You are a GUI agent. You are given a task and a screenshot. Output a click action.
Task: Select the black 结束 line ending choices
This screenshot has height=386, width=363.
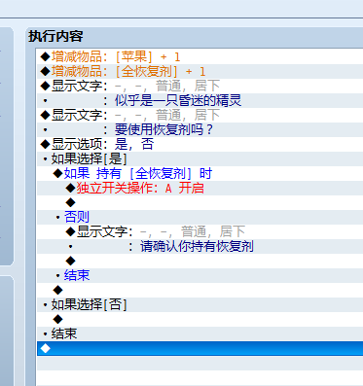[200, 333]
